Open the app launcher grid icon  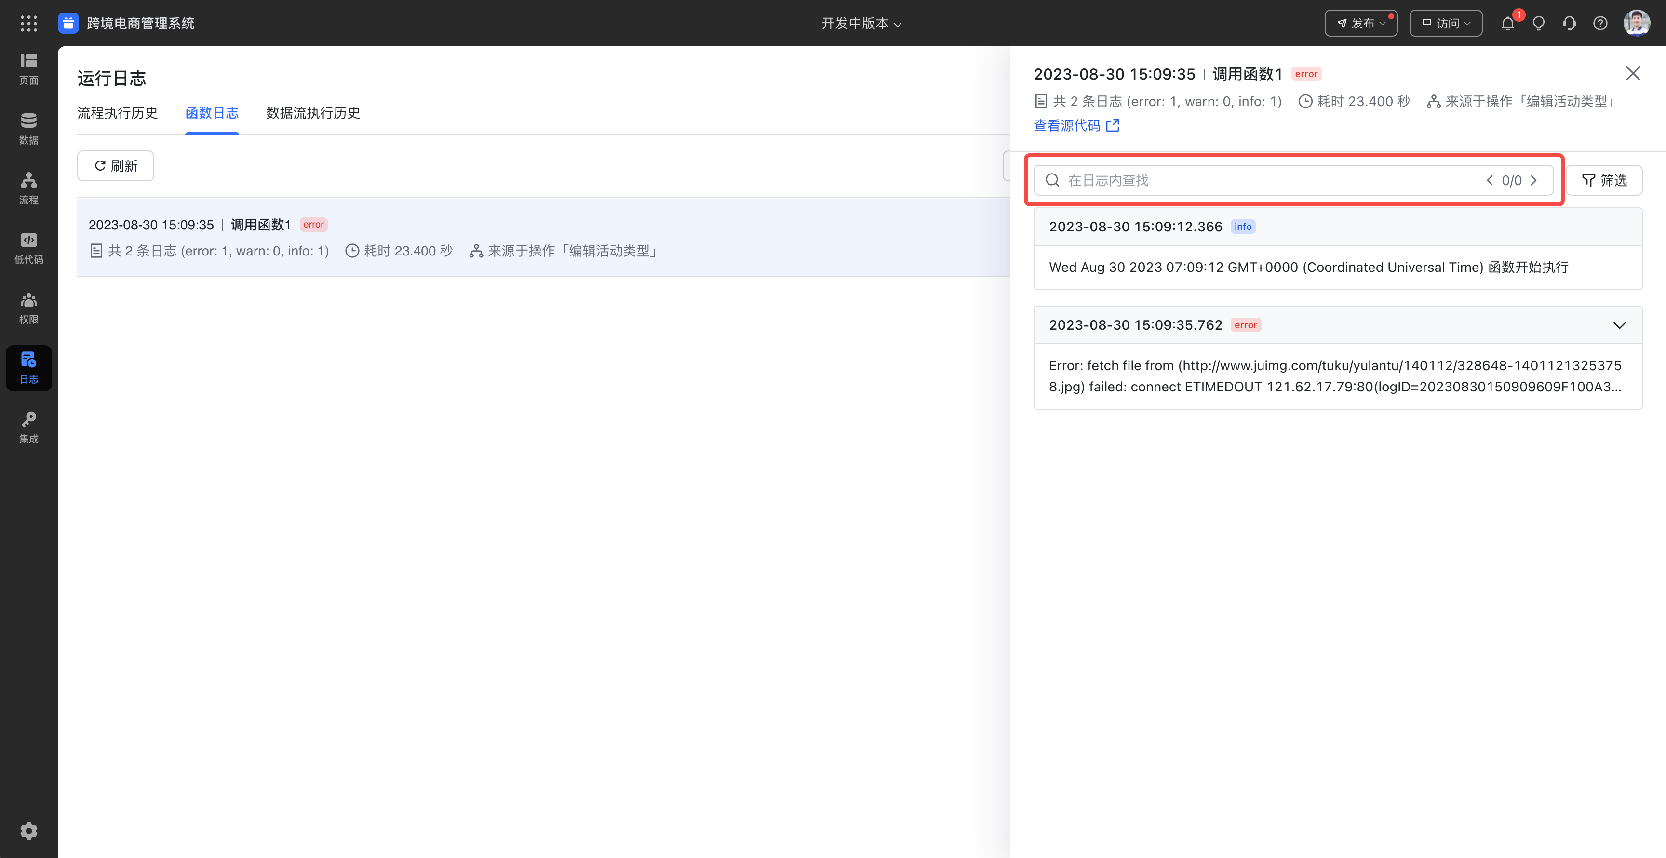tap(28, 23)
